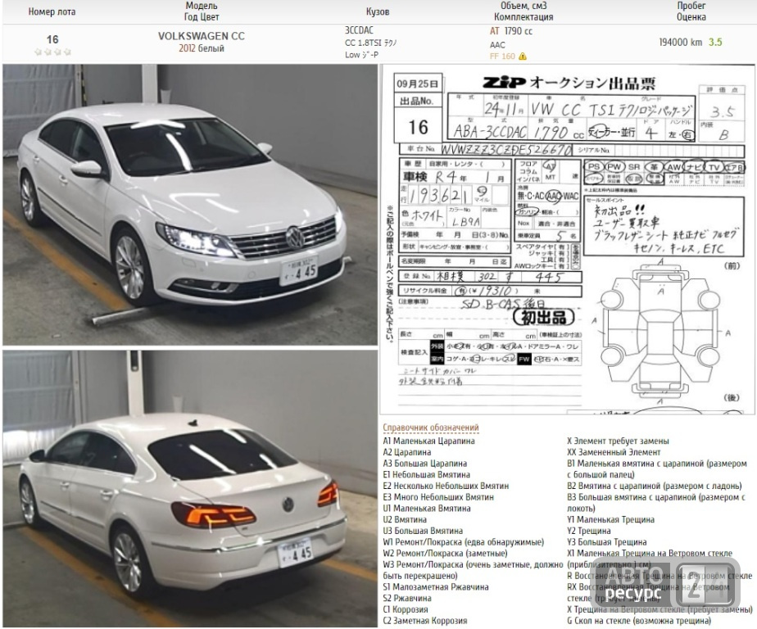
Task: Click the FF 160 text
Action: tap(502, 57)
